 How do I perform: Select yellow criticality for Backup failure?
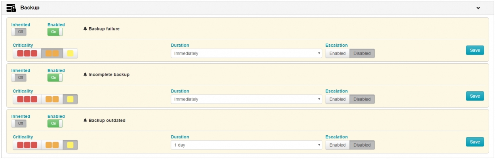(70, 53)
